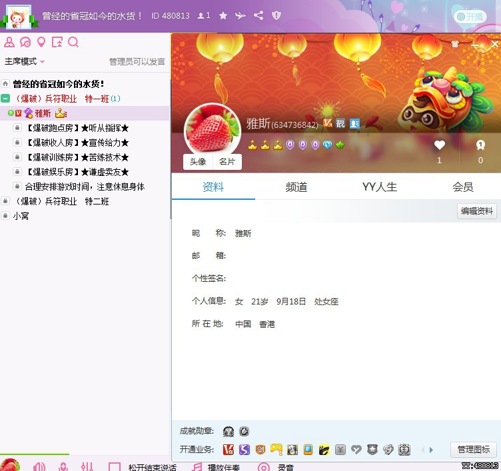
Task: Click the 头像 avatar button
Action: tap(198, 162)
